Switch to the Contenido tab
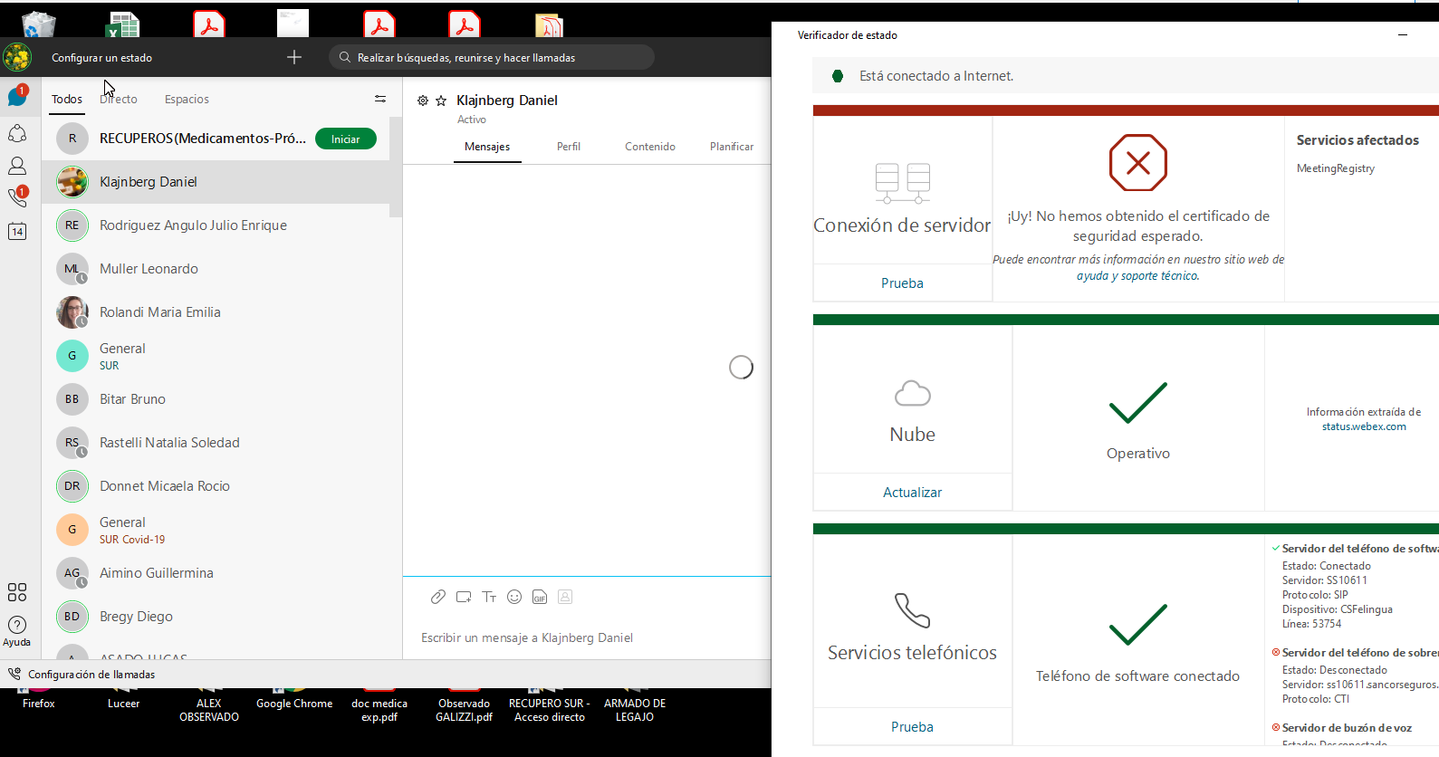Viewport: 1439px width, 757px height. click(x=650, y=147)
